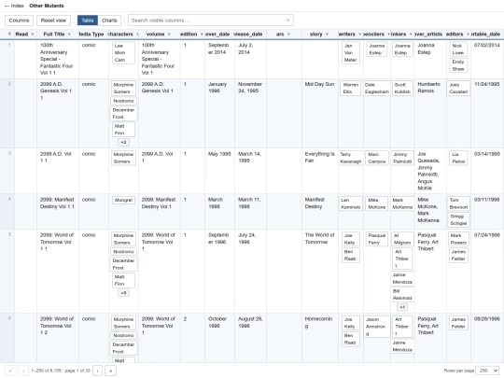Open the story column dropdown arrow
Viewport: 504px width, 378px height.
pyautogui.click(x=327, y=35)
